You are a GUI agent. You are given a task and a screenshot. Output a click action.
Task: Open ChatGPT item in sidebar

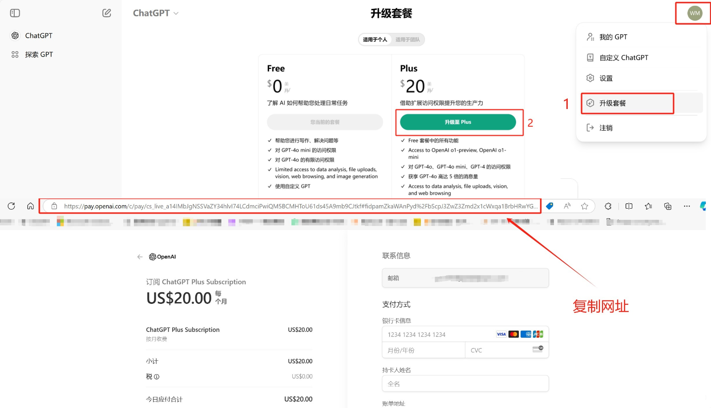click(x=61, y=36)
